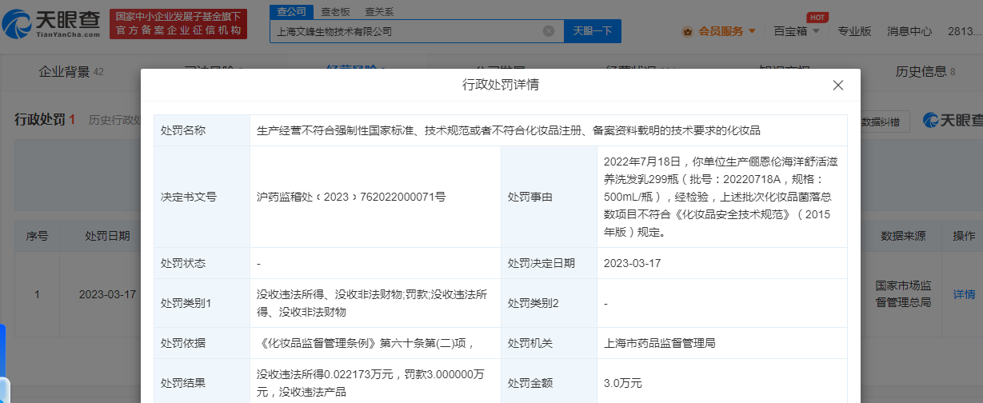This screenshot has width=983, height=403.
Task: Expand the 会员服务 dropdown arrow
Action: [x=752, y=31]
